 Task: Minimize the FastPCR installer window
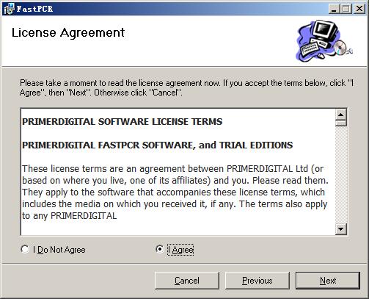(334, 9)
